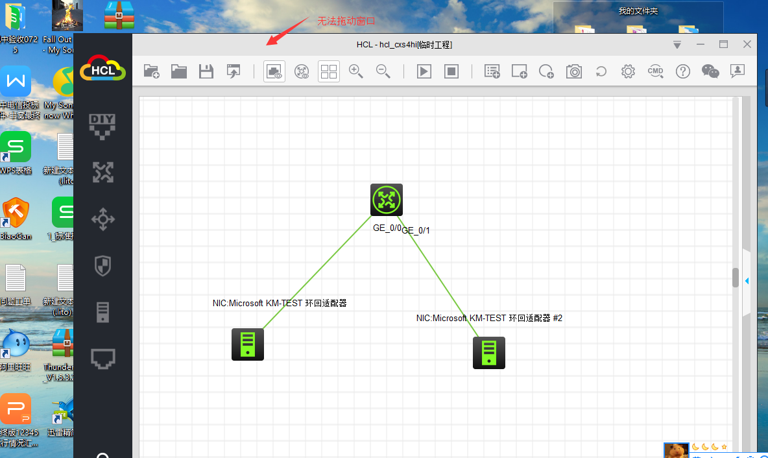Click the 我的文件夹 desktop widget title
Viewport: 768px width, 458px height.
(x=638, y=11)
